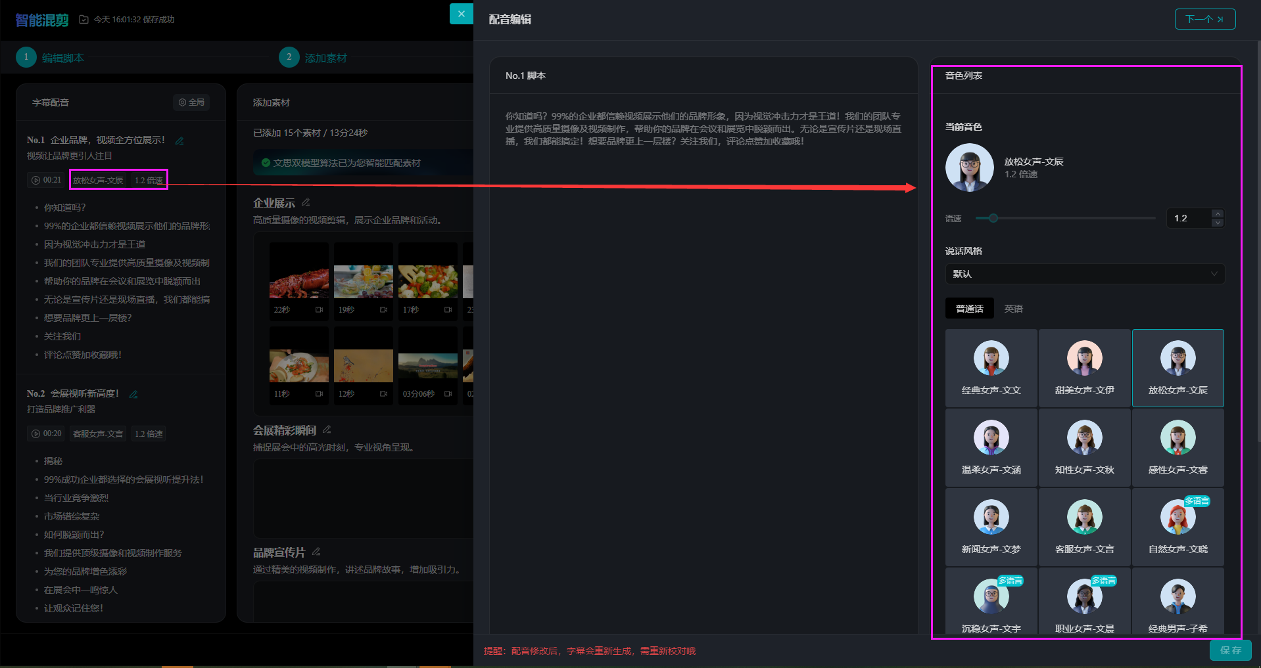Click the 语速 value field showing 1.2
Viewport: 1261px width, 668px height.
[x=1189, y=218]
